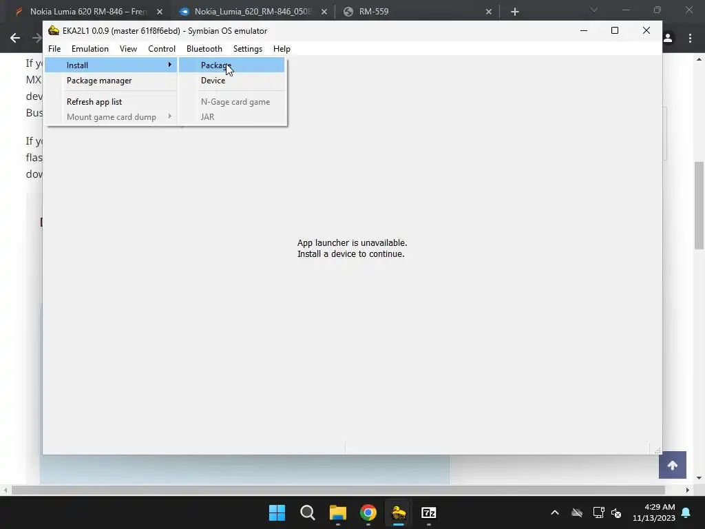This screenshot has height=529, width=705.
Task: Open the File menu in EKA2L1
Action: (x=54, y=49)
